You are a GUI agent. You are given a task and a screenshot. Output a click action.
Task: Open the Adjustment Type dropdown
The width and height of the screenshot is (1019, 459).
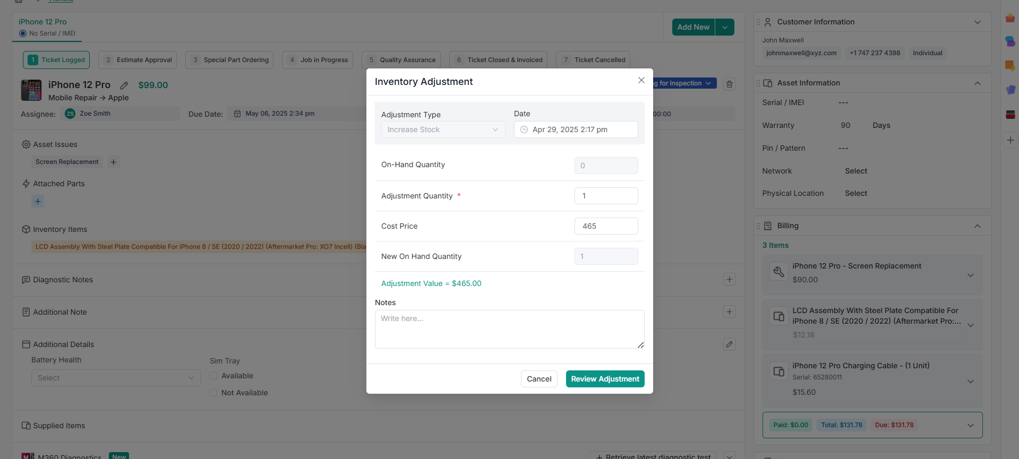[443, 129]
